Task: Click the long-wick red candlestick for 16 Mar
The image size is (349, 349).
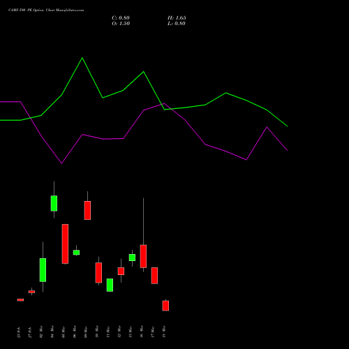Action: tap(143, 256)
